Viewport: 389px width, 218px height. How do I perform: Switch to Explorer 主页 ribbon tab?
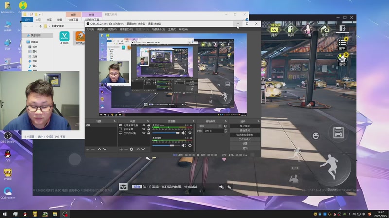(38, 20)
